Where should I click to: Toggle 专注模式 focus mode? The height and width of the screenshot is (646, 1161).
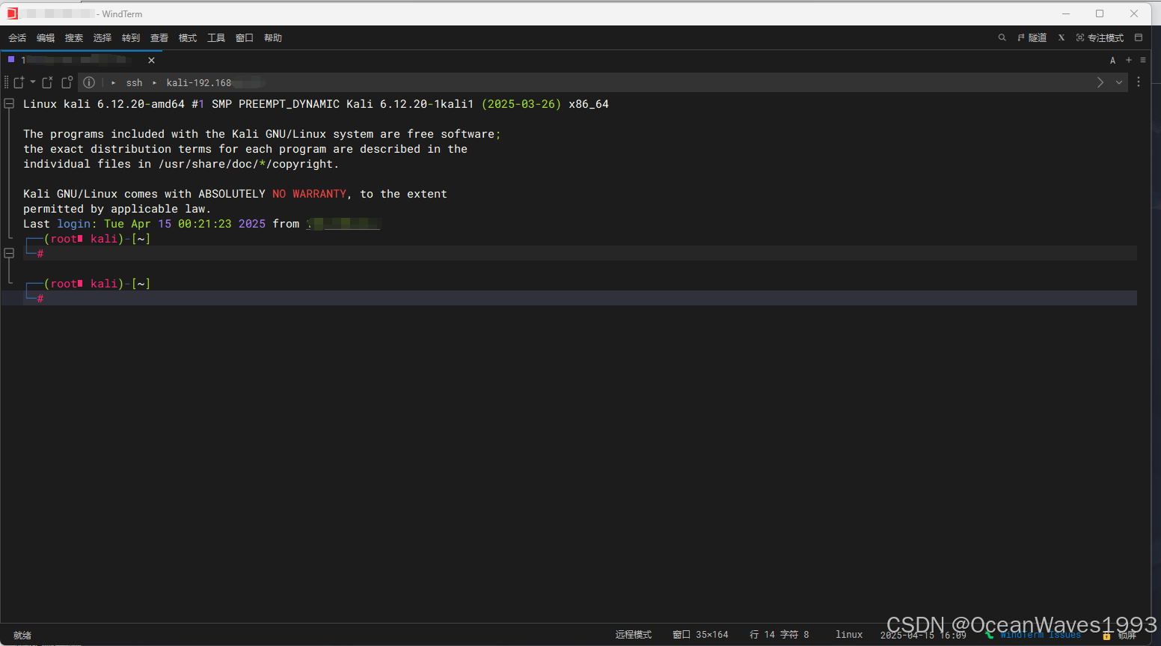[x=1100, y=37]
